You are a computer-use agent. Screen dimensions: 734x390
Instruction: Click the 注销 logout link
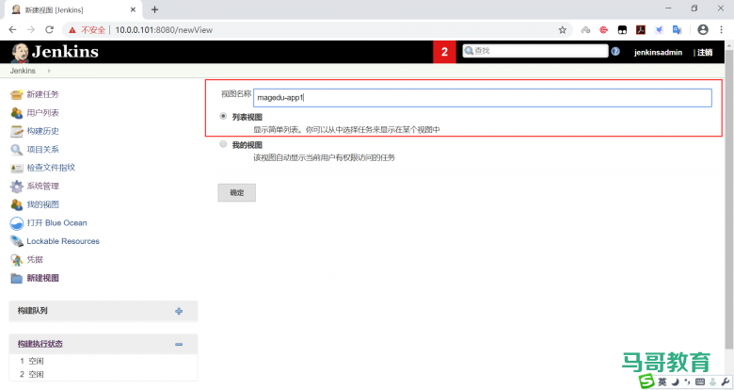[x=705, y=52]
